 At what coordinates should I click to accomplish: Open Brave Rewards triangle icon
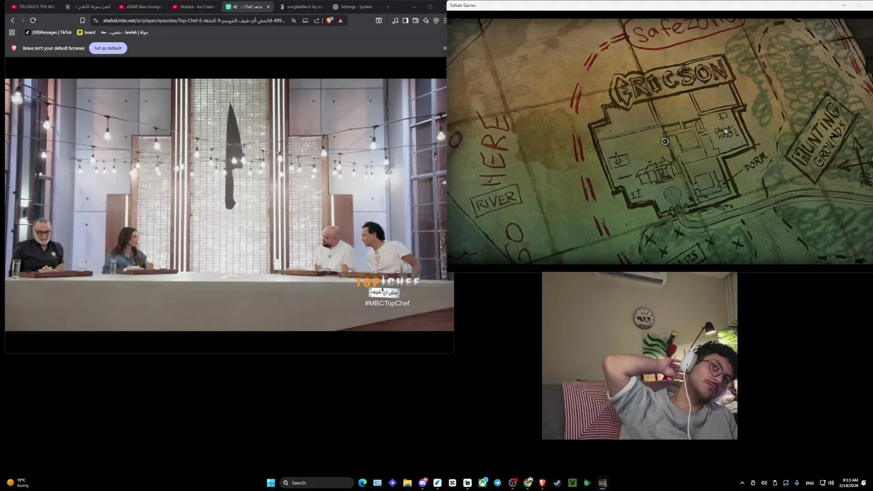point(340,20)
